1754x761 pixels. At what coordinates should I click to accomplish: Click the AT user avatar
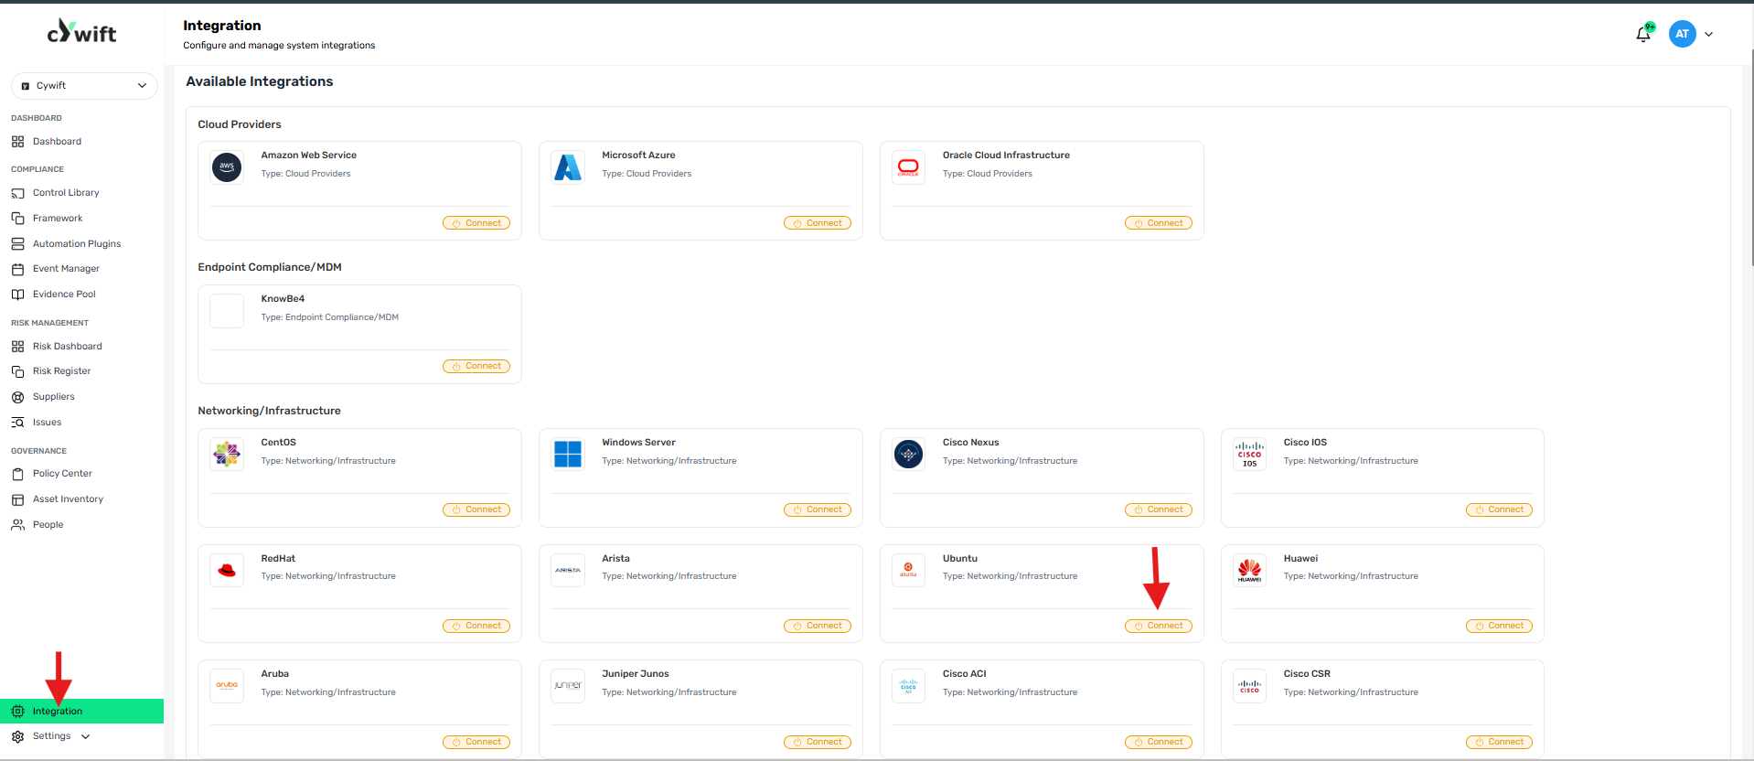[x=1683, y=34]
